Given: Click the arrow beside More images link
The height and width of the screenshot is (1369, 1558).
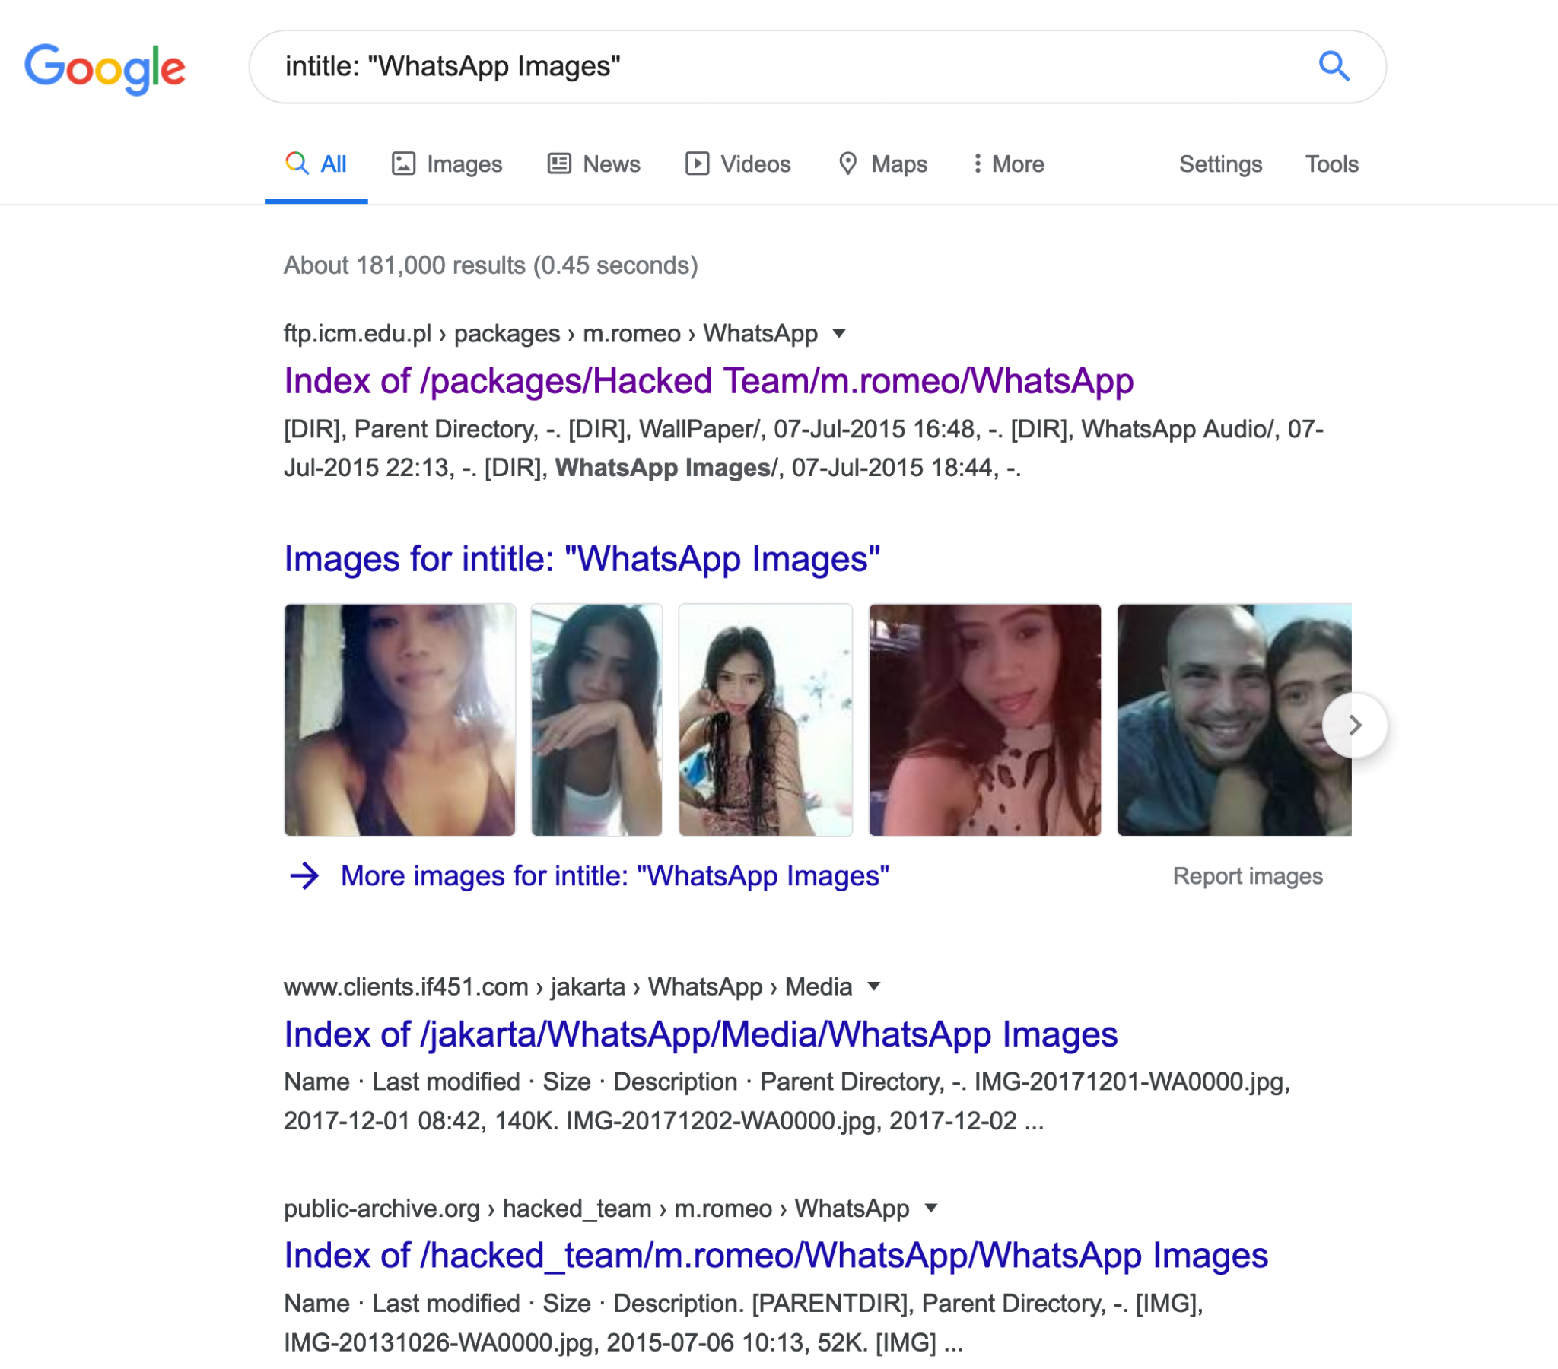Looking at the screenshot, I should [304, 876].
